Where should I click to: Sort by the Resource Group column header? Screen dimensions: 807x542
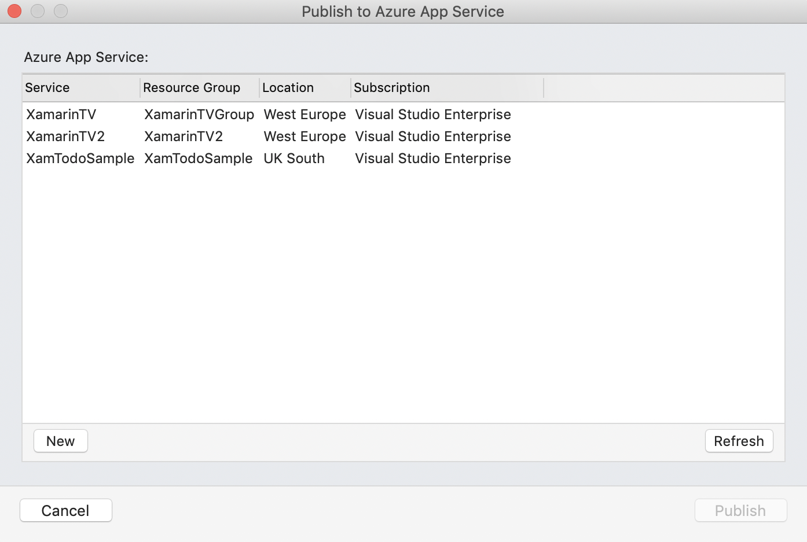[x=200, y=87]
